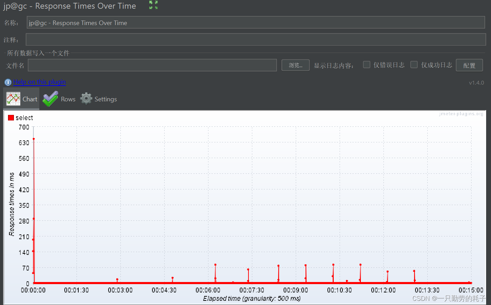Switch to the Rows tab
Image resolution: width=491 pixels, height=305 pixels.
click(x=59, y=99)
